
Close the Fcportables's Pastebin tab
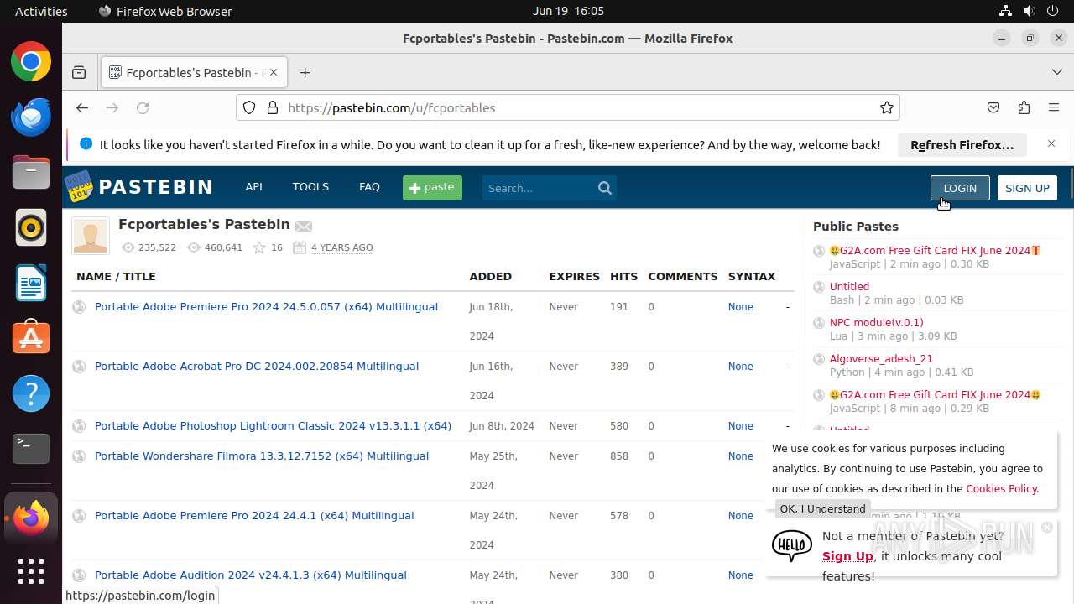pyautogui.click(x=274, y=73)
